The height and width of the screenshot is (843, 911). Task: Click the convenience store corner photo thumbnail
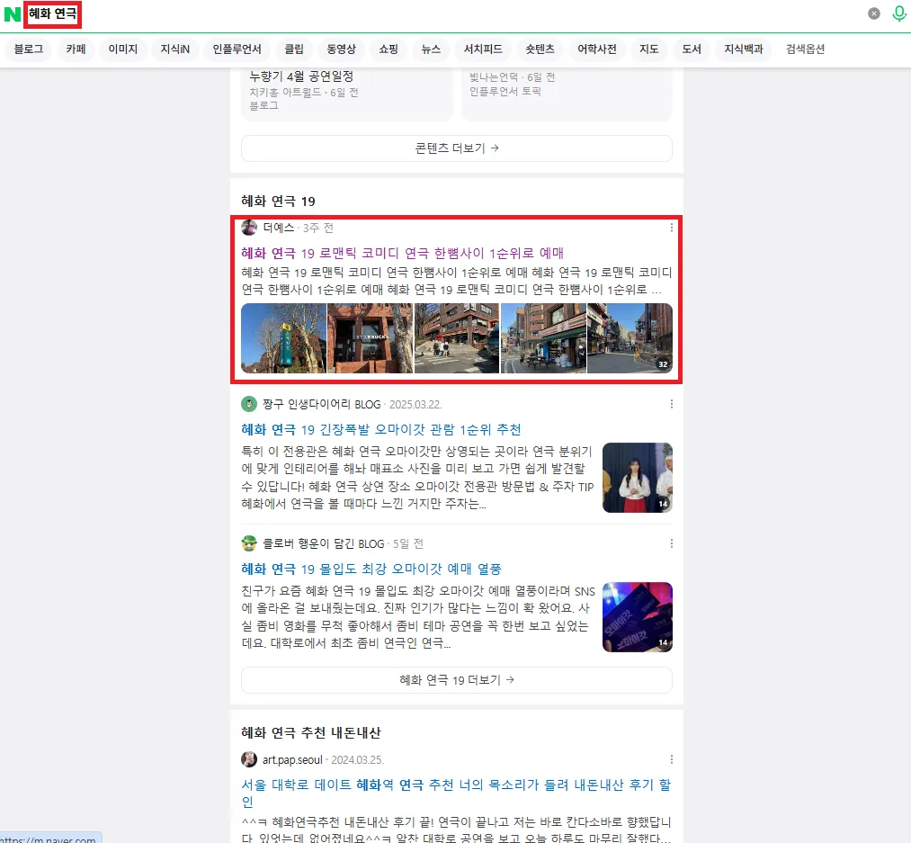[x=543, y=337]
